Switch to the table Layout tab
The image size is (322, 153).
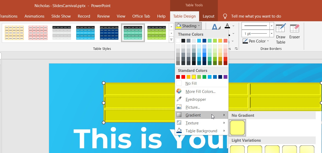[209, 16]
